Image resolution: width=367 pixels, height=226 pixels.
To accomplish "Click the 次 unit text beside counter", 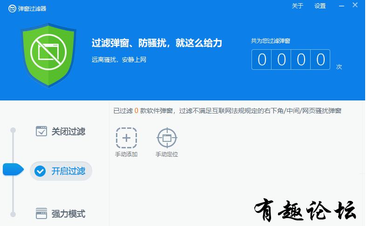I will coord(339,67).
